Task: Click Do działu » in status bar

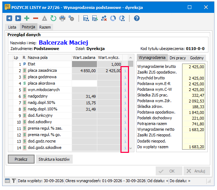Action: click(180, 181)
